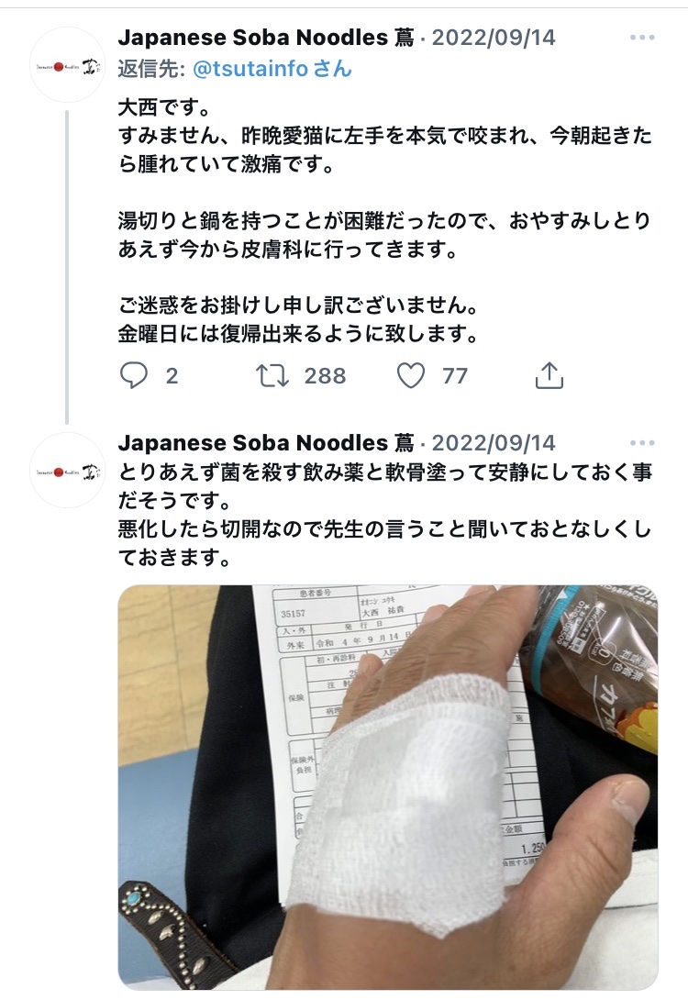
Task: Open the first tweet's three-dot more menu
Action: coord(642,37)
